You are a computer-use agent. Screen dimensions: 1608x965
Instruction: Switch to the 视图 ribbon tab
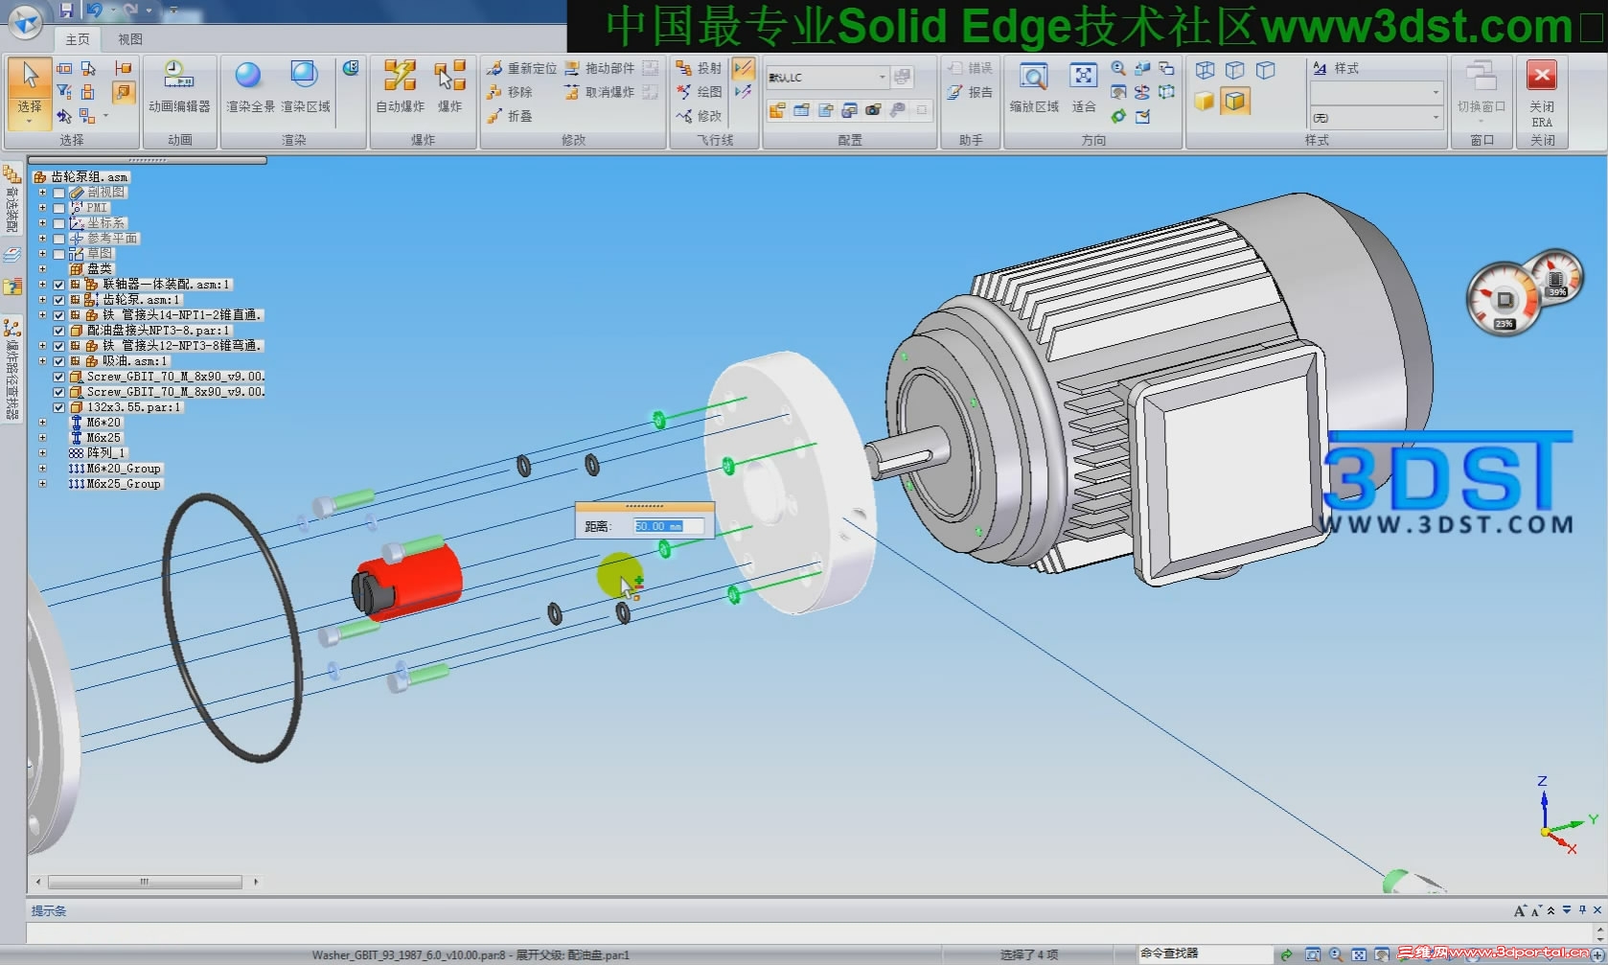(130, 39)
